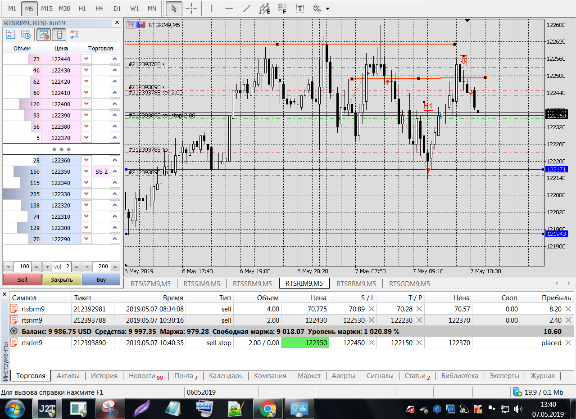Click the vol 2 volume input field

[62, 266]
